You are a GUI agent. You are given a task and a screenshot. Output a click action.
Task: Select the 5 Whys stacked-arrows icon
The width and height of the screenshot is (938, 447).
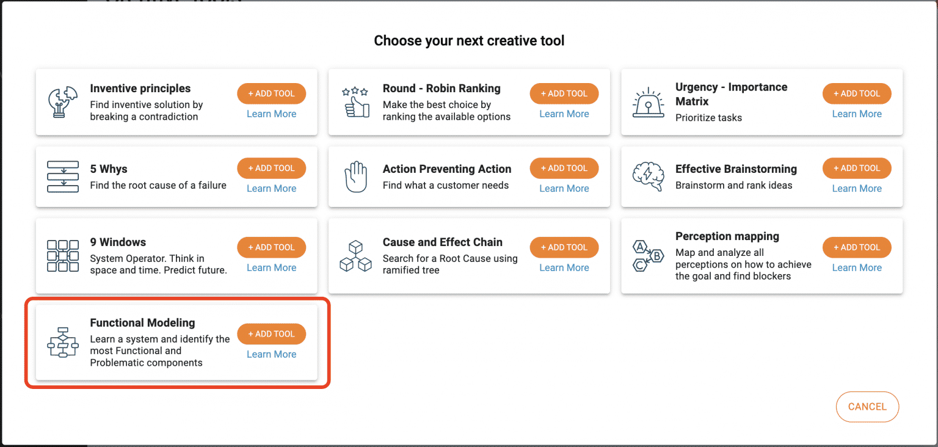point(63,176)
